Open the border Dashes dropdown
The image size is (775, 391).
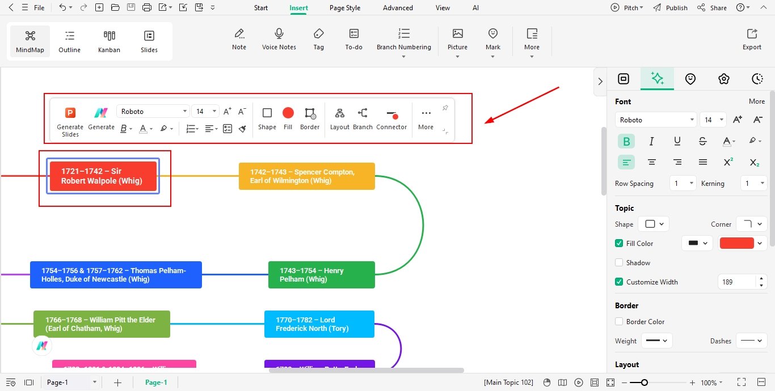coord(752,341)
